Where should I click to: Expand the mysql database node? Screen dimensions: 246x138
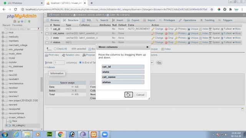3,58
